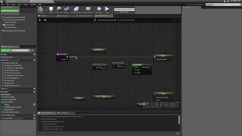Click the Compiler Results tab
The width and height of the screenshot is (242, 136).
[47, 113]
